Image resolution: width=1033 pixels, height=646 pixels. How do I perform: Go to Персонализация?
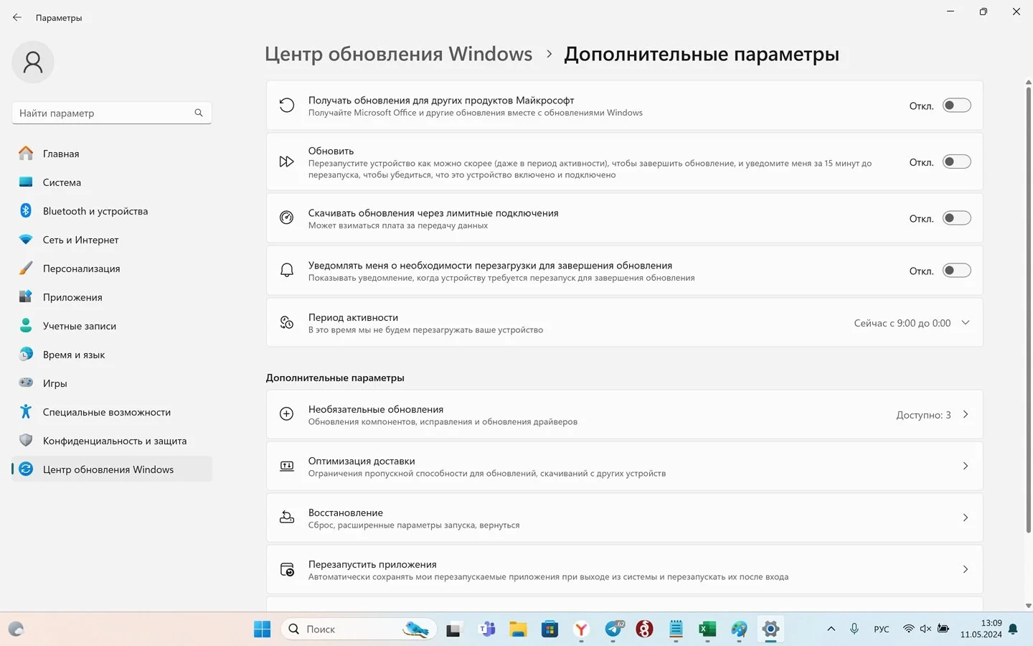point(111,268)
